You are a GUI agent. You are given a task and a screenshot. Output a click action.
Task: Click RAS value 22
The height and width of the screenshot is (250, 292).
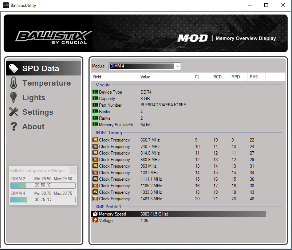252,140
